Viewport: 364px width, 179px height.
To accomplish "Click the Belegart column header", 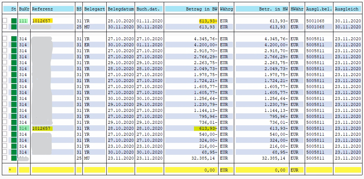I will click(94, 9).
